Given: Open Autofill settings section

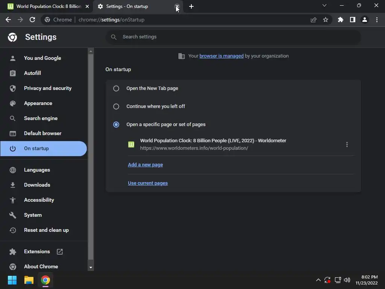Looking at the screenshot, I should [x=44, y=73].
